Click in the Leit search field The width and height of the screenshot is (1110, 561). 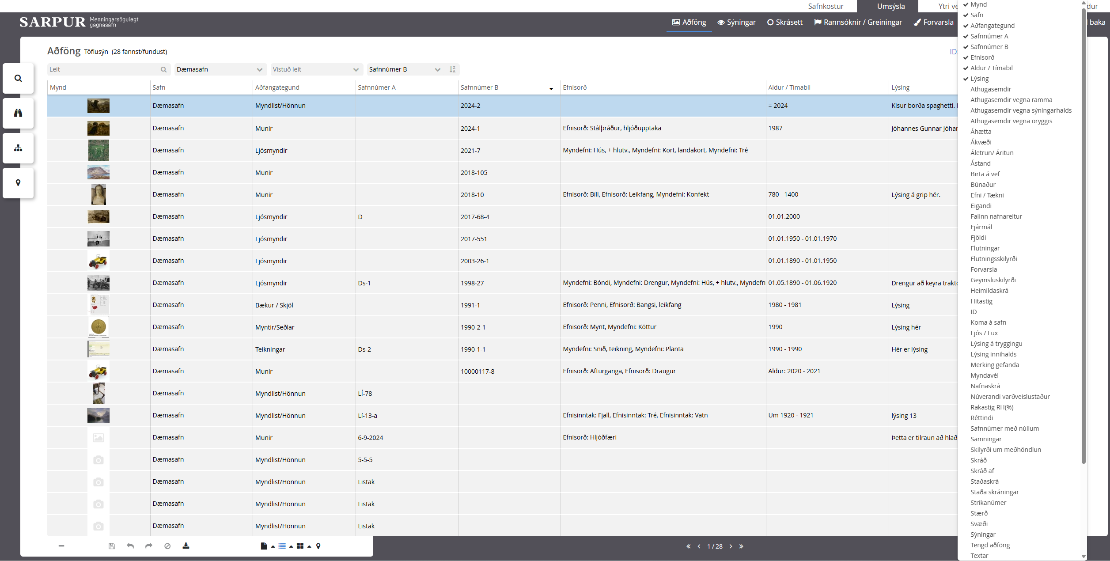click(x=104, y=69)
